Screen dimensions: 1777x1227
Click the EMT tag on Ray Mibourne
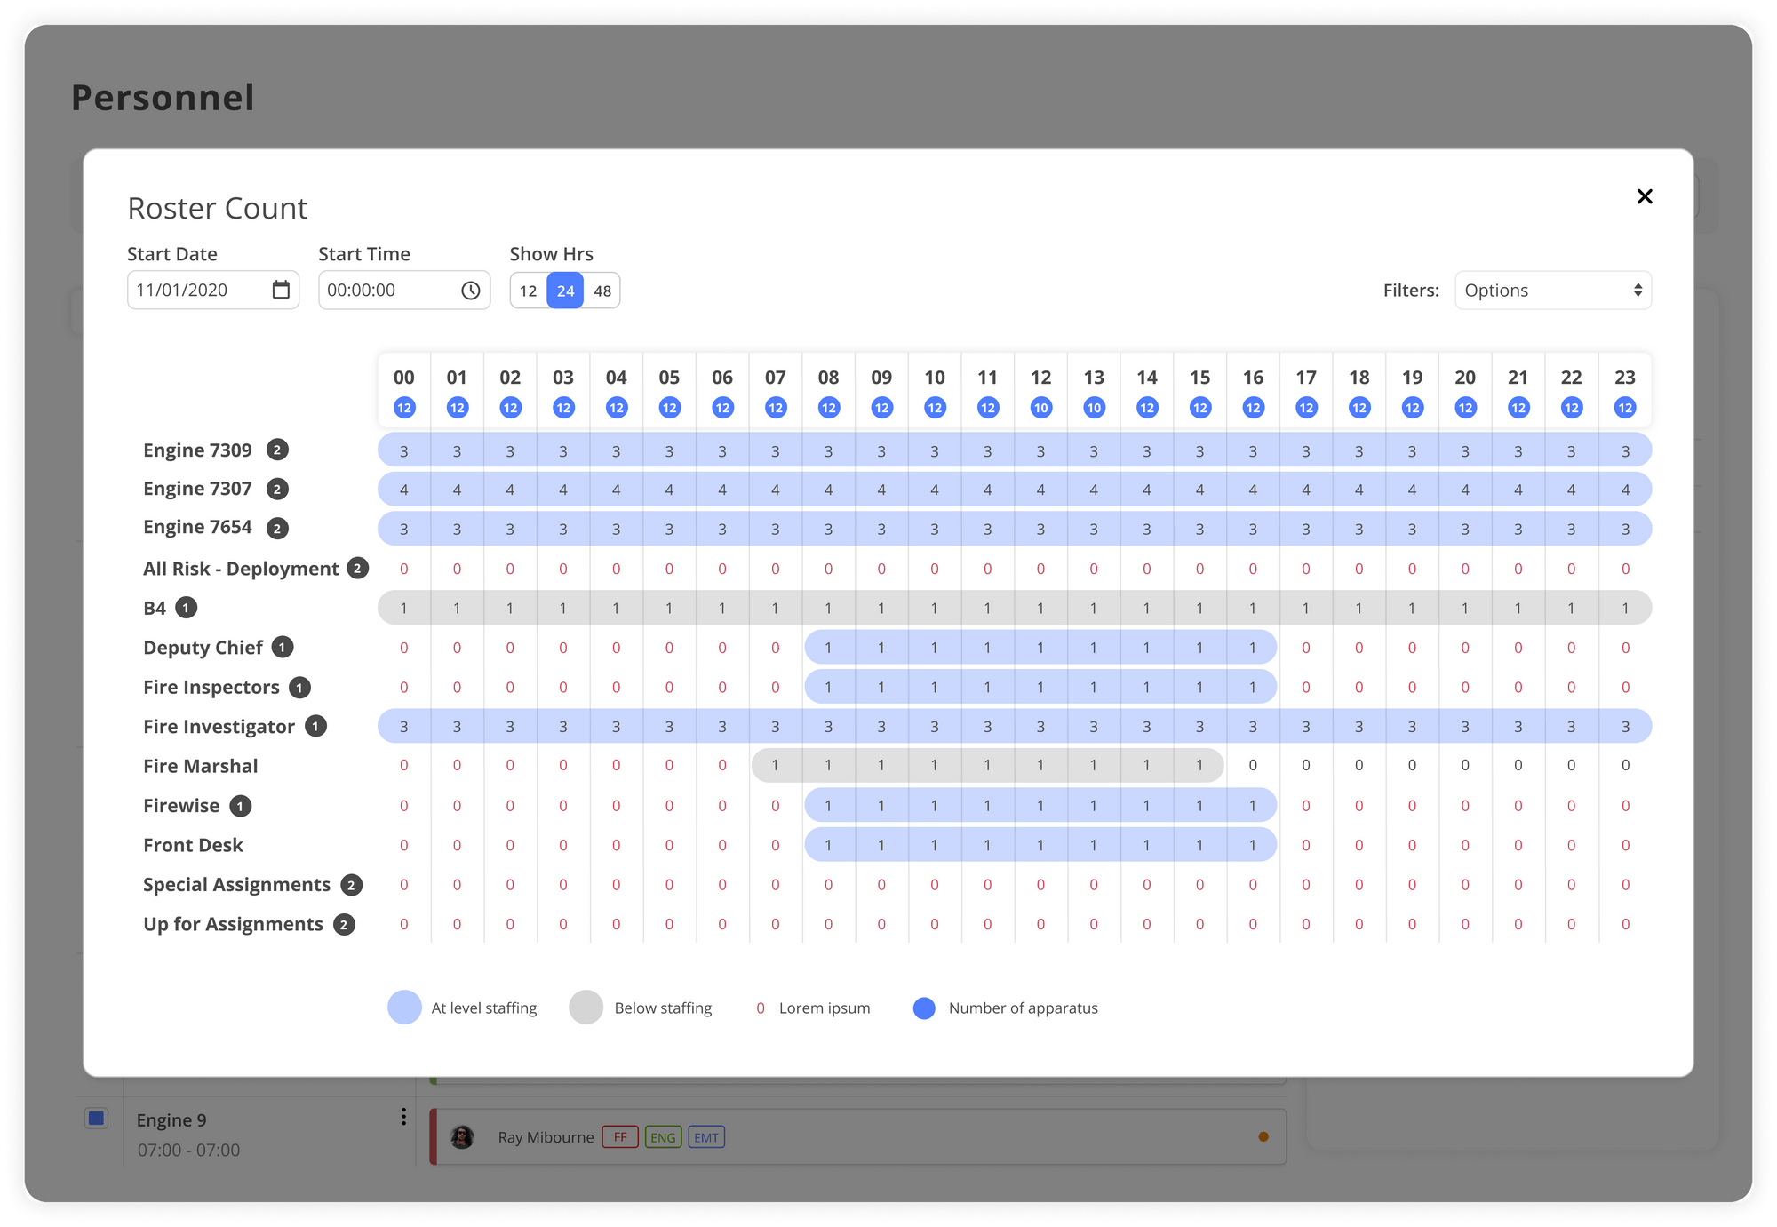click(x=705, y=1136)
